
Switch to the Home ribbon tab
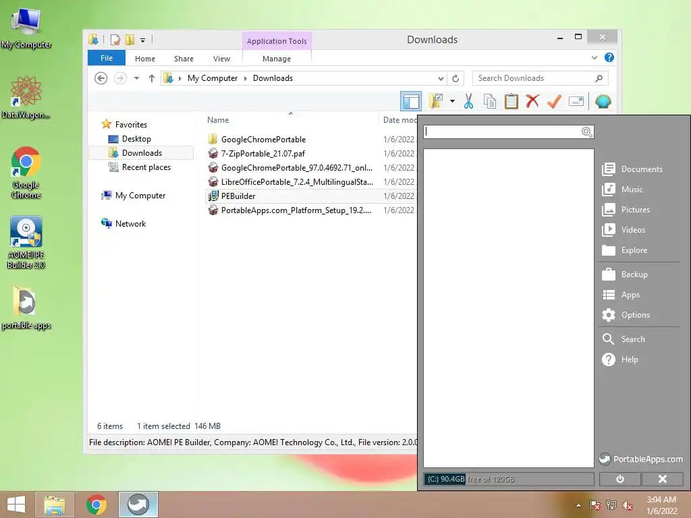click(145, 59)
